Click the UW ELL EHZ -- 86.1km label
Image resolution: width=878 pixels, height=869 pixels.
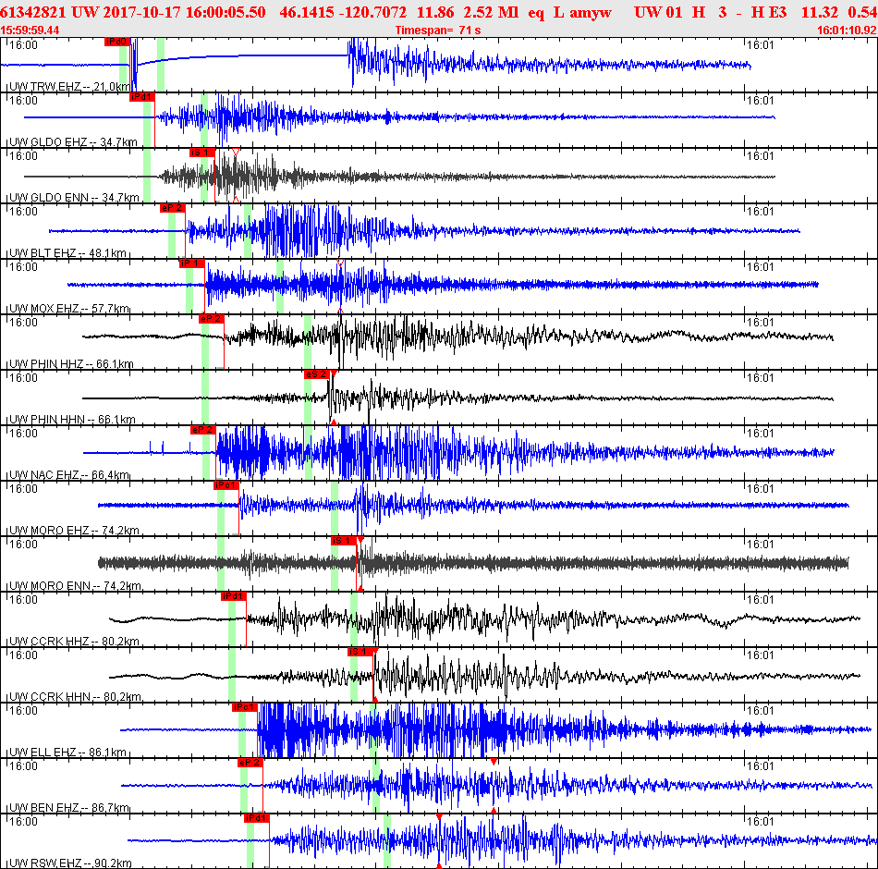pyautogui.click(x=67, y=753)
